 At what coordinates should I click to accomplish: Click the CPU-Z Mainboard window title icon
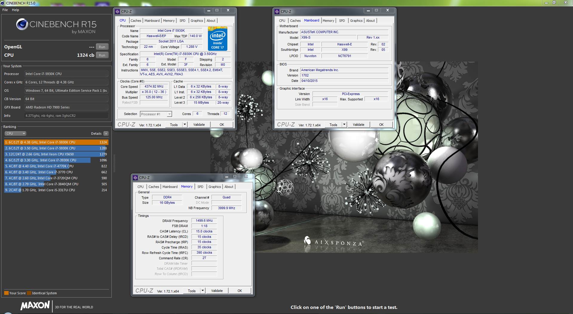click(x=277, y=12)
